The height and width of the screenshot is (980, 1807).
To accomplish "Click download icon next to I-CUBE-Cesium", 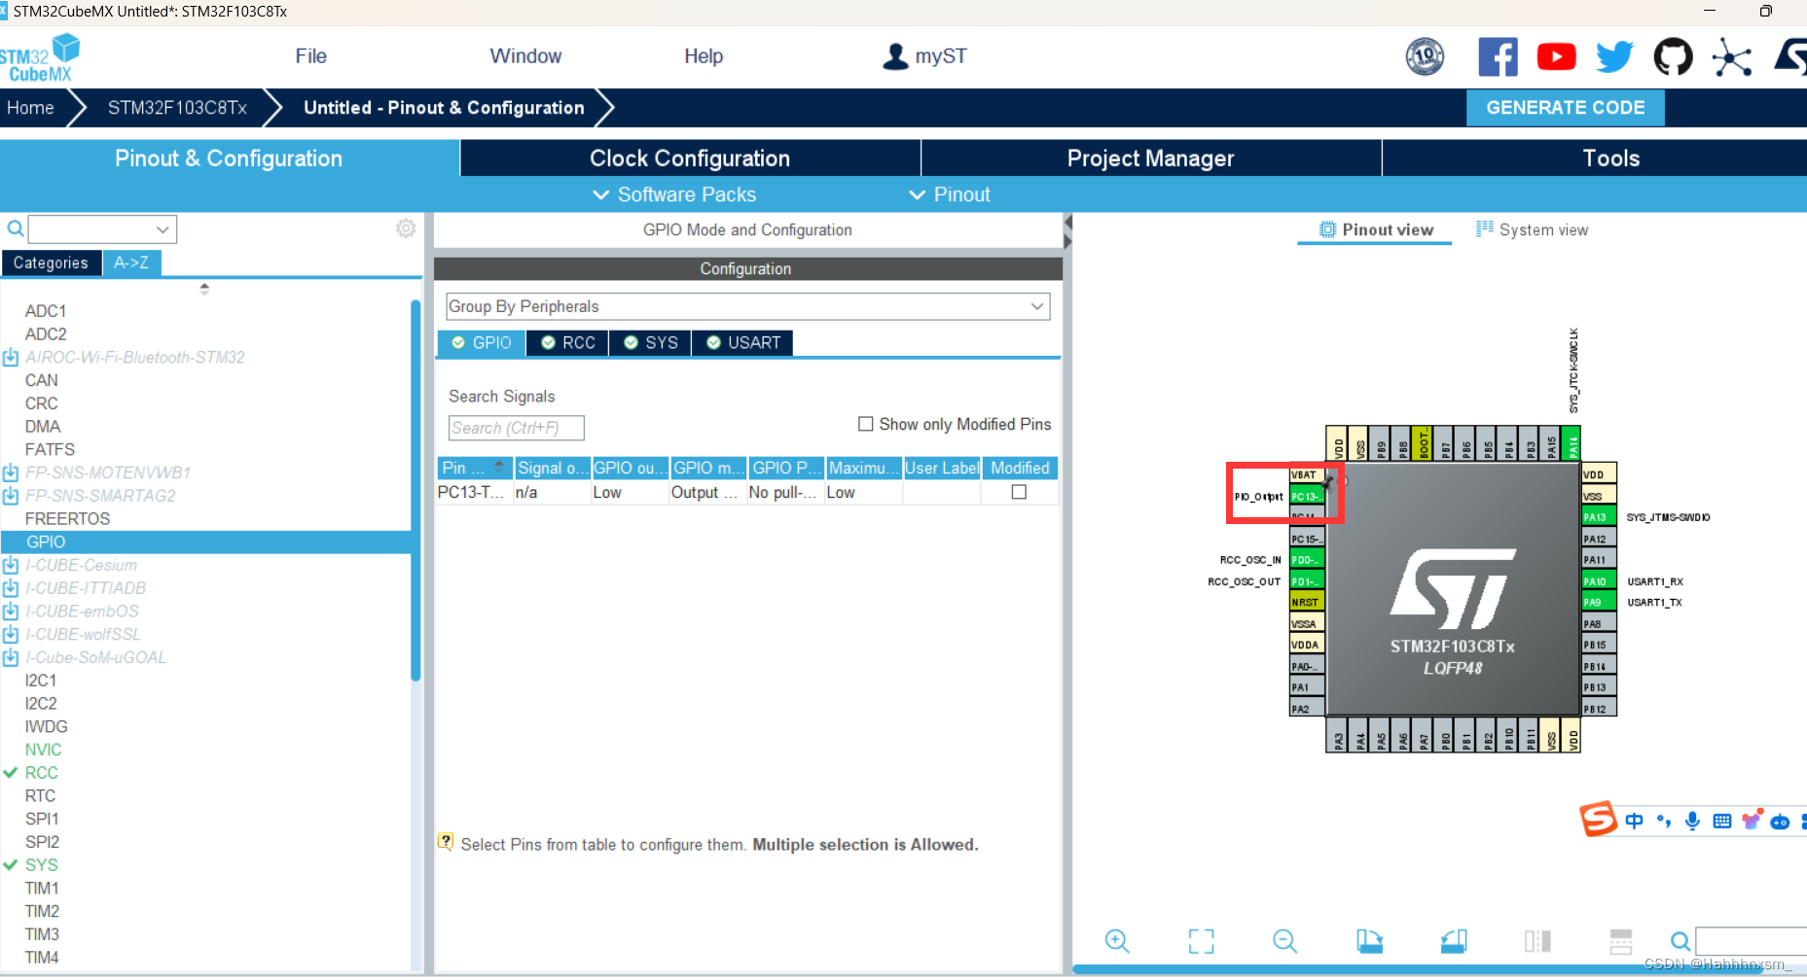I will [x=11, y=565].
